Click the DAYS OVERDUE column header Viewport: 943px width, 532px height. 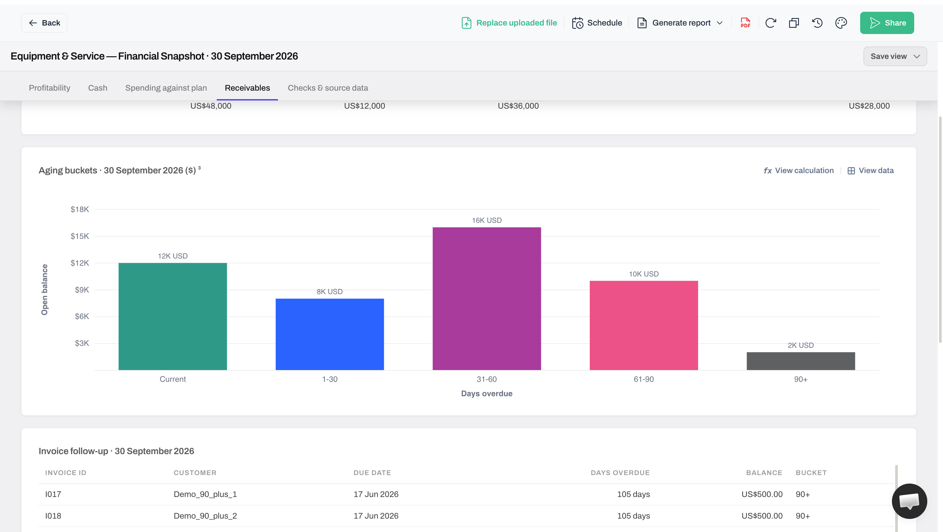point(620,473)
